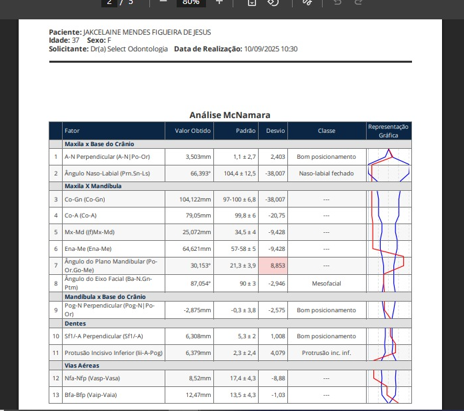
Task: Click the 'Dentes' section row
Action: [230, 324]
